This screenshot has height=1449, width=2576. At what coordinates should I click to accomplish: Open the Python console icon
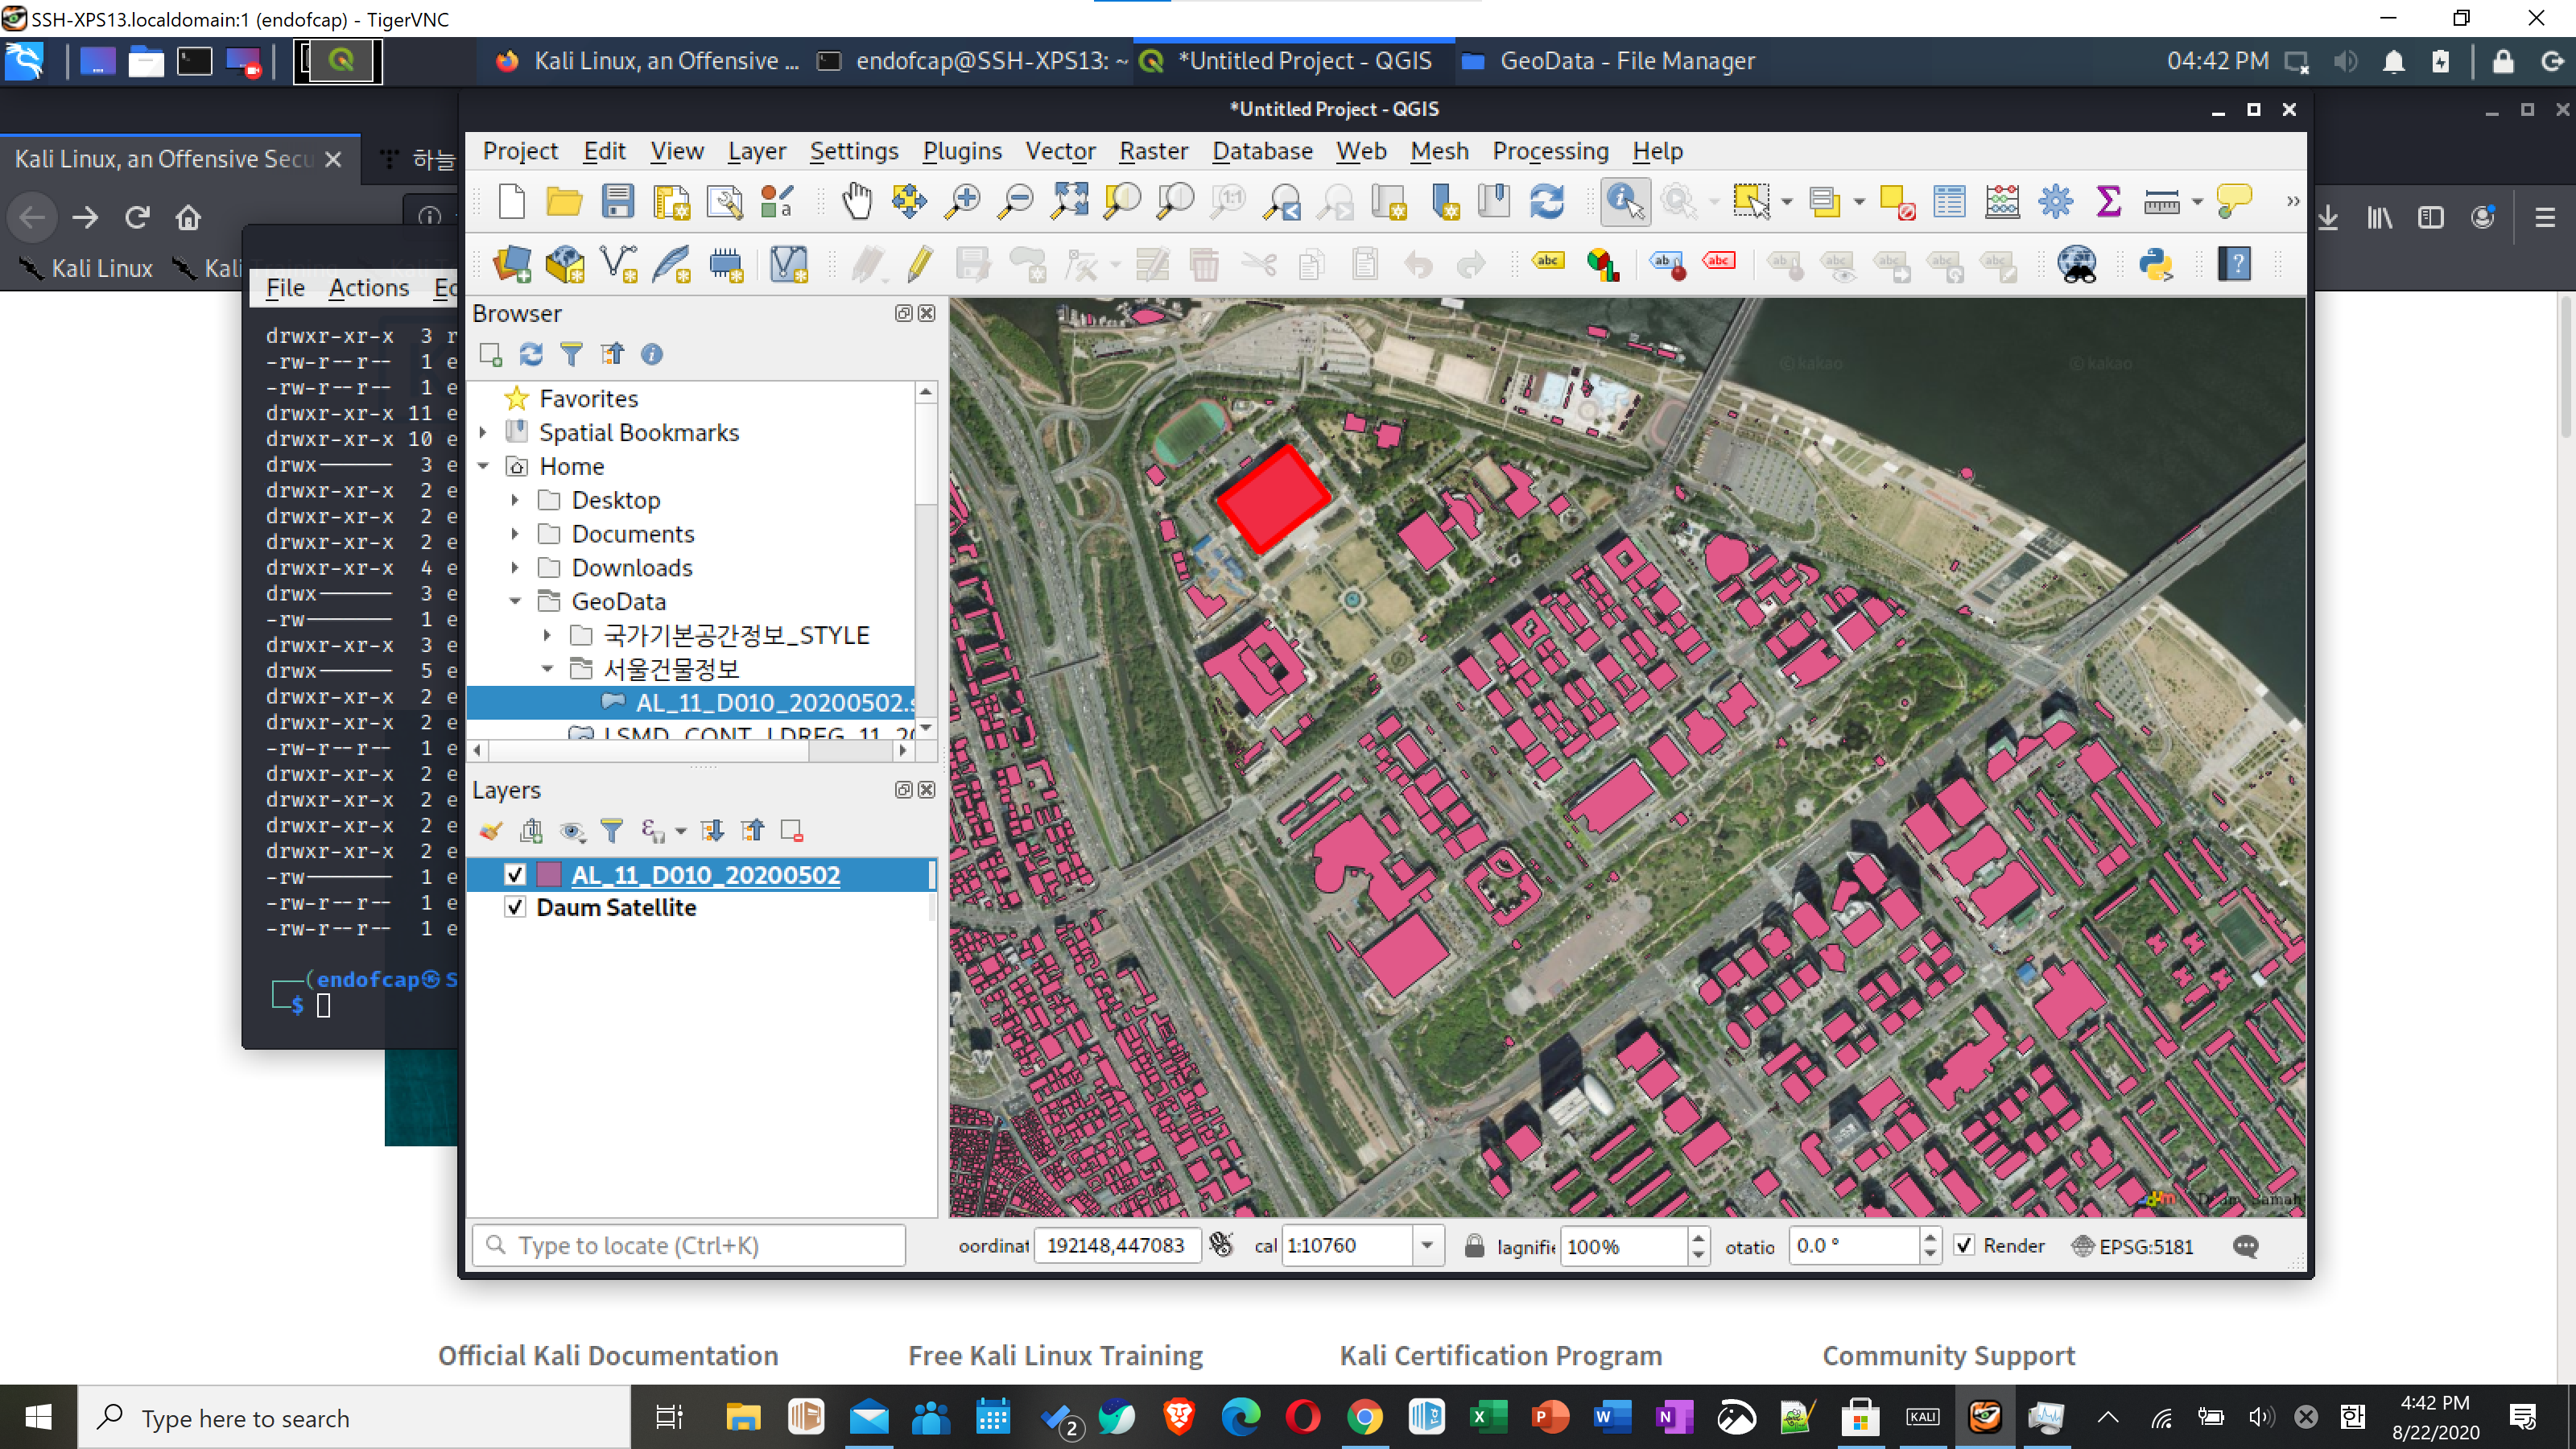2155,264
